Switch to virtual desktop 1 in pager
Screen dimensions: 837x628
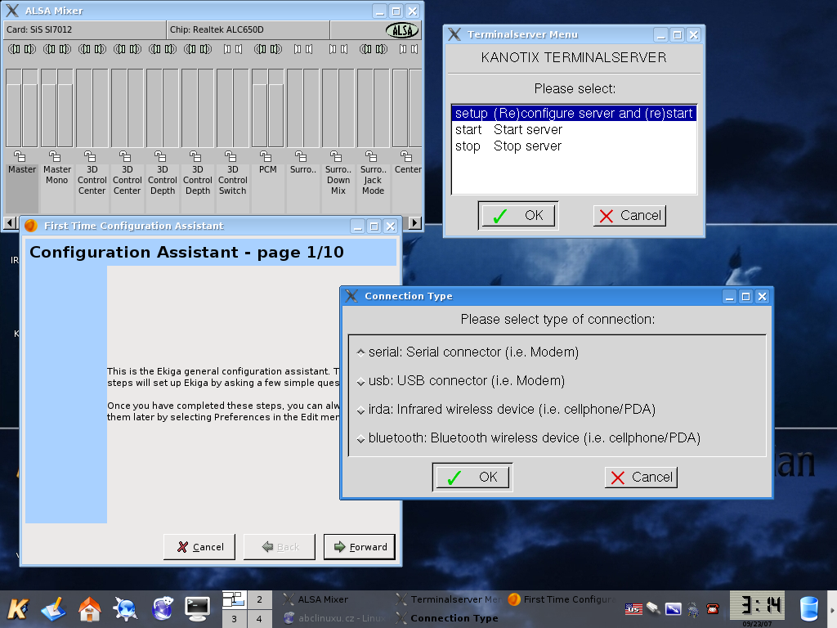tap(235, 599)
